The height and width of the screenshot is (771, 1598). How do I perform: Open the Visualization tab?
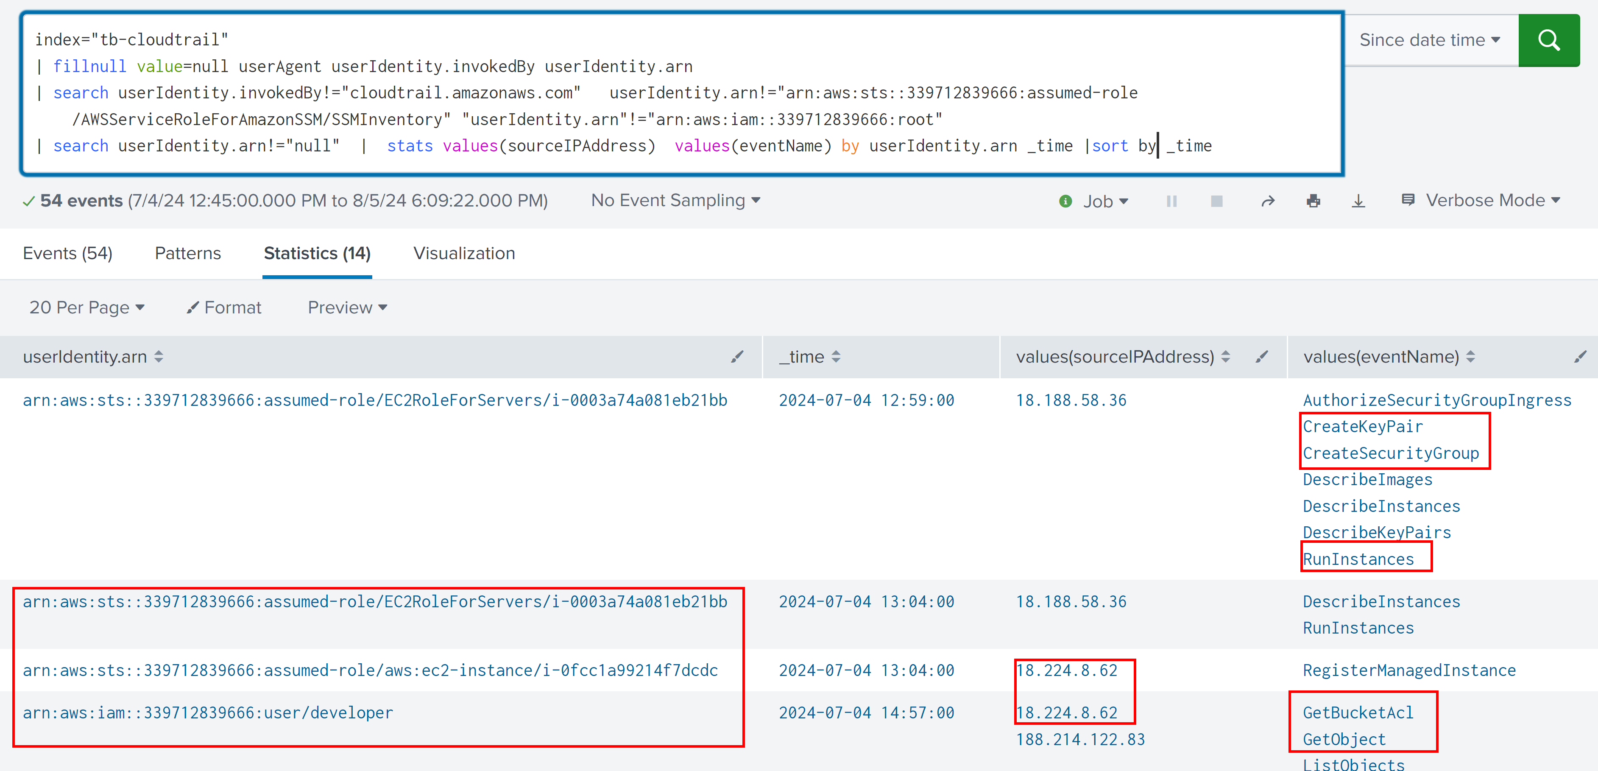click(x=464, y=253)
